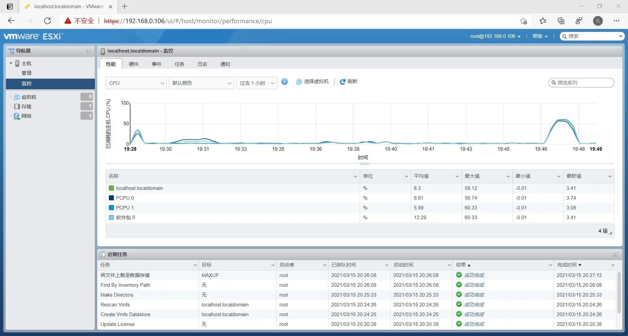Click the green swatch on localhost.localdomain row
This screenshot has width=628, height=336.
[111, 188]
